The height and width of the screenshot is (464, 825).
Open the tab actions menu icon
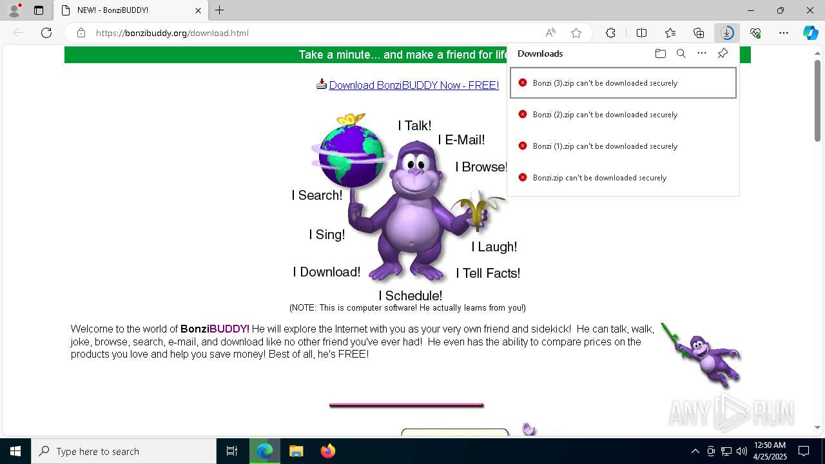coord(39,10)
